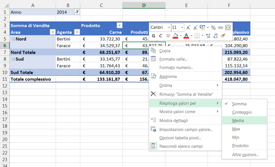Open the Anno filter dropdown in B1

[x=77, y=12]
